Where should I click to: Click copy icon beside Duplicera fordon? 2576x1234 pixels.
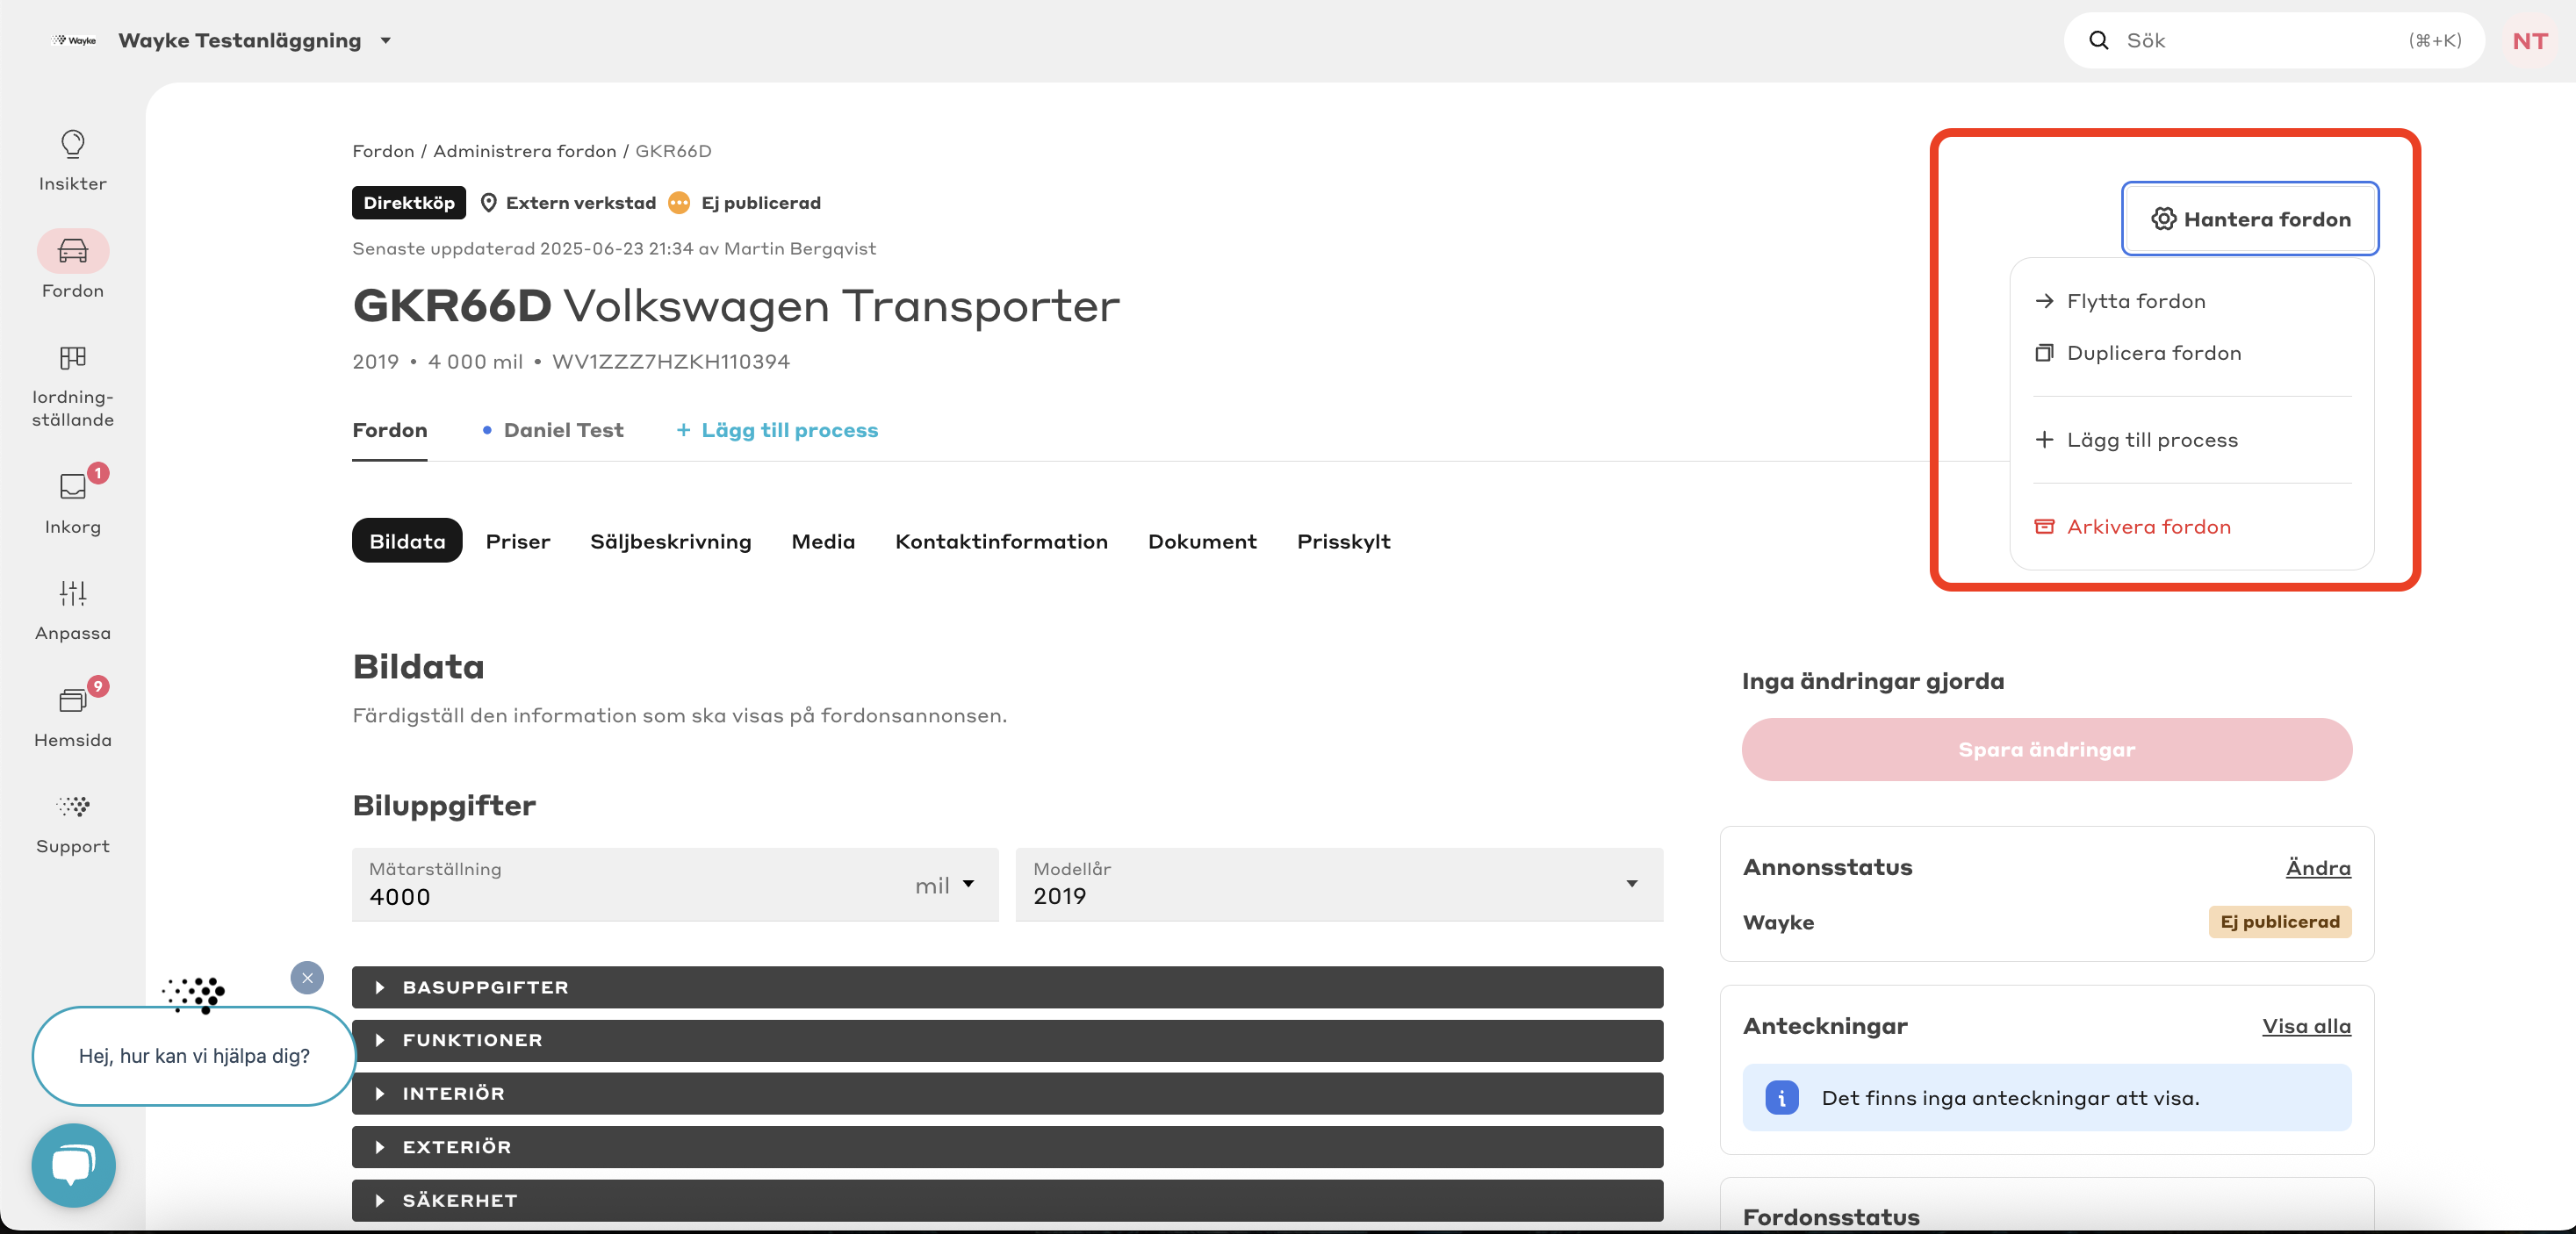coord(2044,353)
